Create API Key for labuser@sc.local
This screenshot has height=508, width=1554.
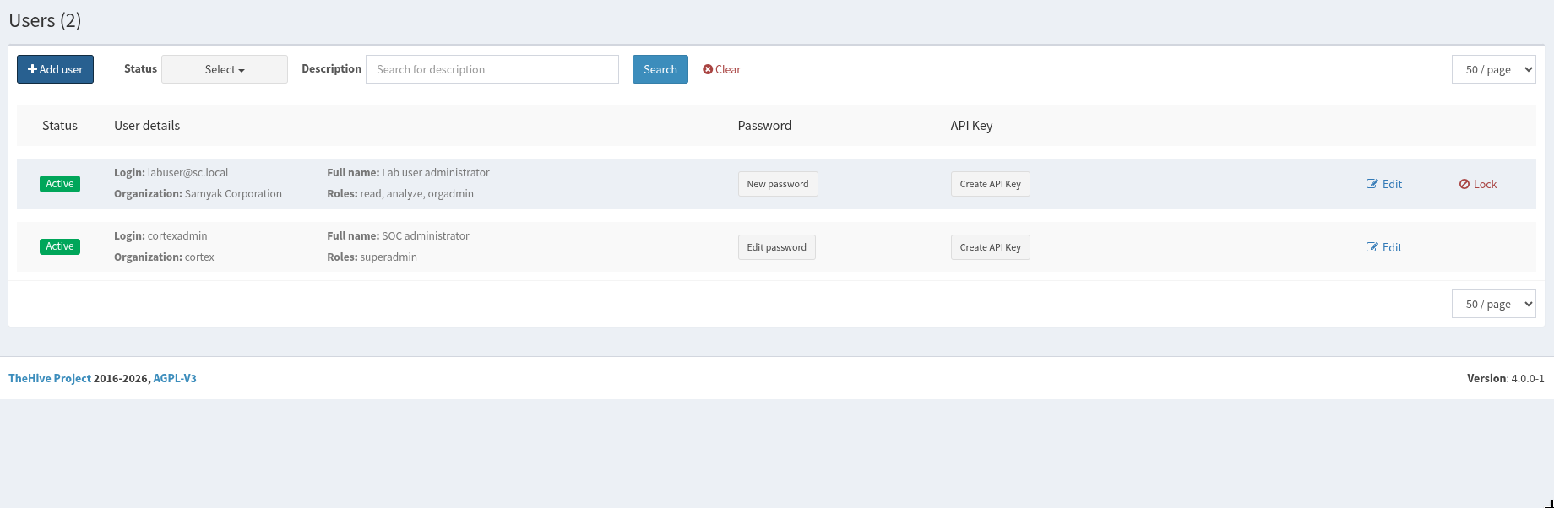point(991,184)
